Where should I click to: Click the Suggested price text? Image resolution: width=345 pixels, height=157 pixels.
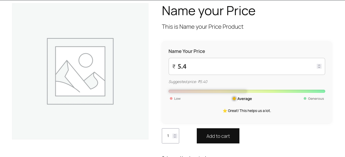coord(188,82)
